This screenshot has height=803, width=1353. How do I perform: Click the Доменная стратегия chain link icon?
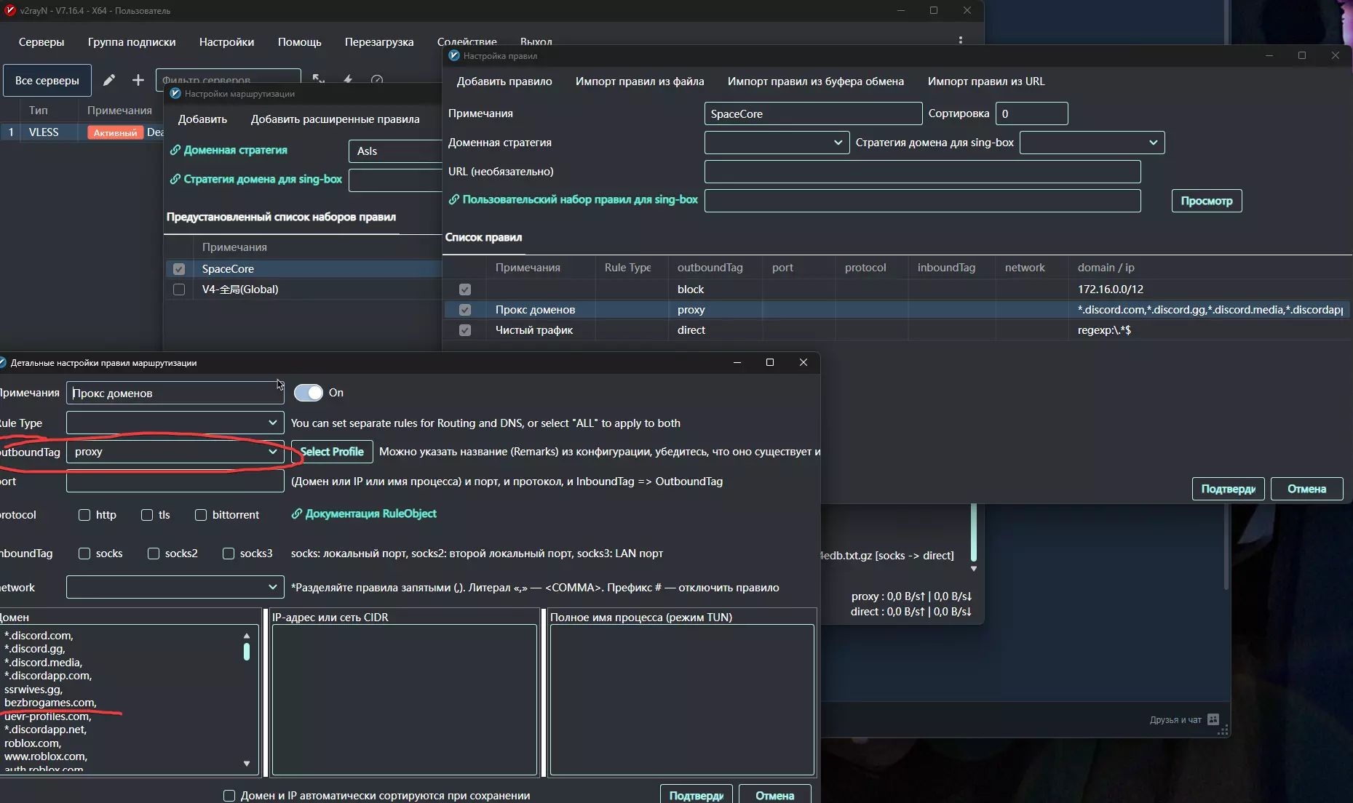point(175,151)
